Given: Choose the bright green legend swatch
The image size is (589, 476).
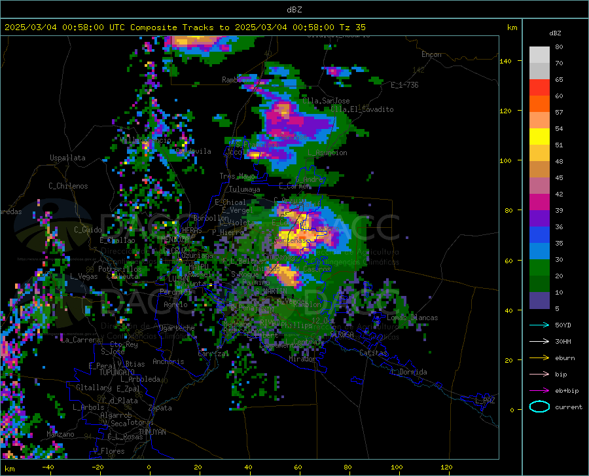Looking at the screenshot, I should click(x=539, y=268).
